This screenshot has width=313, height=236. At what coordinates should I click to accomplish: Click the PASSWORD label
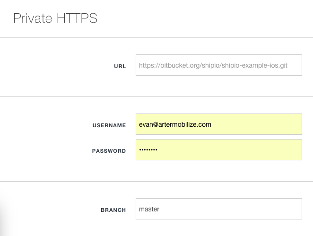click(109, 151)
